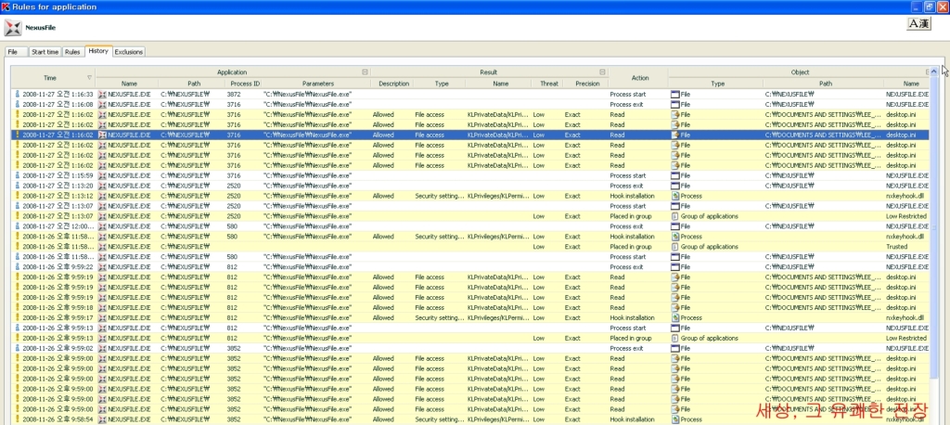This screenshot has width=950, height=425.
Task: Collapse the Result column group
Action: point(602,72)
